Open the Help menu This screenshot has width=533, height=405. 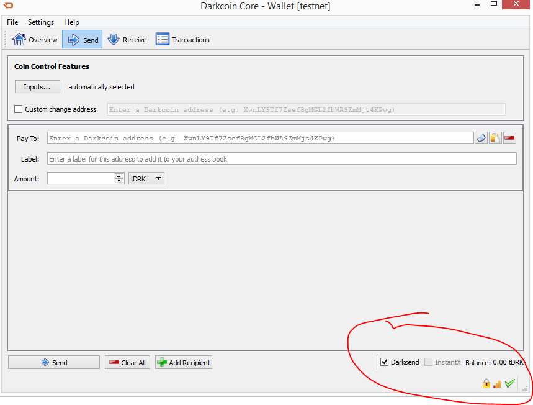(71, 22)
